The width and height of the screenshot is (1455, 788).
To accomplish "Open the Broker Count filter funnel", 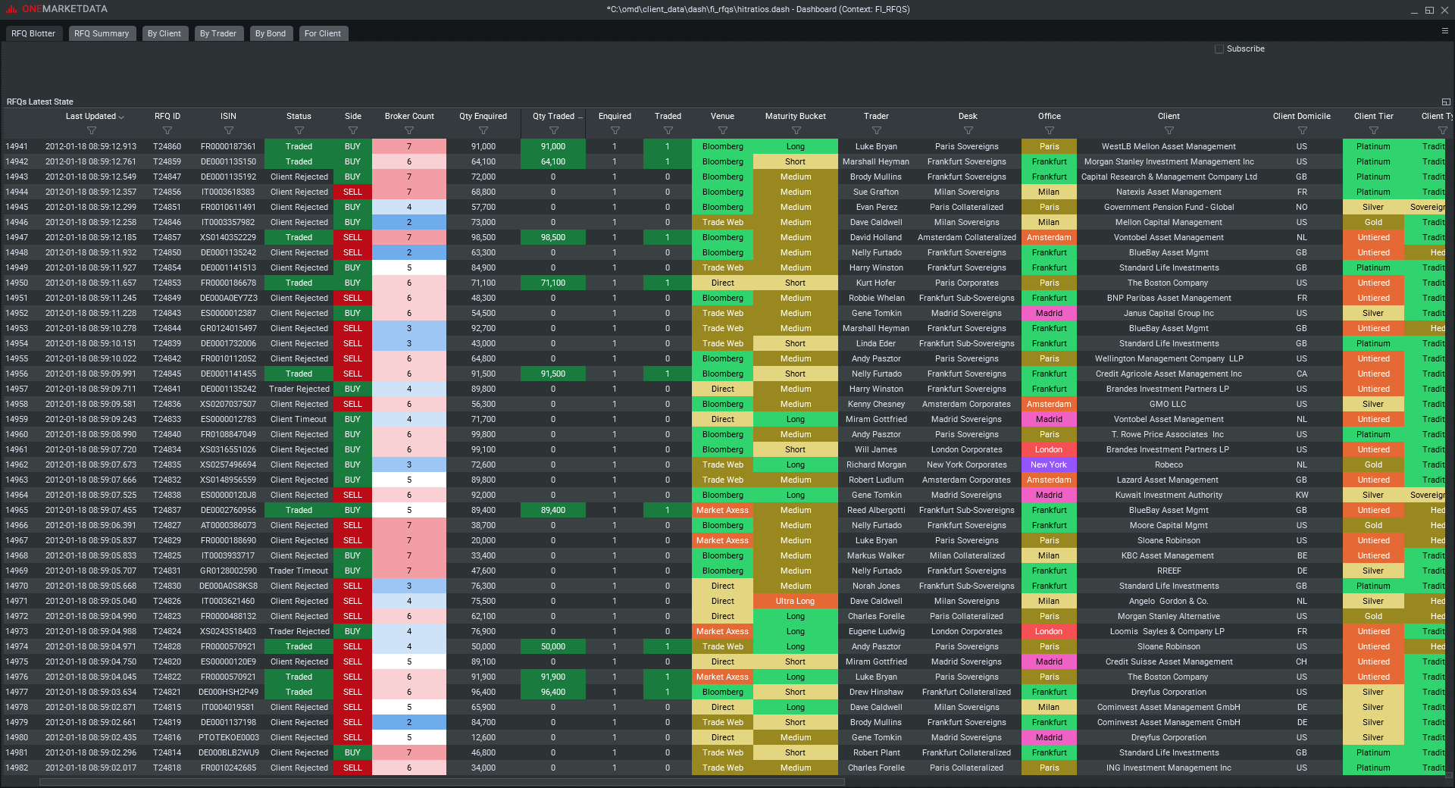I will (x=409, y=130).
